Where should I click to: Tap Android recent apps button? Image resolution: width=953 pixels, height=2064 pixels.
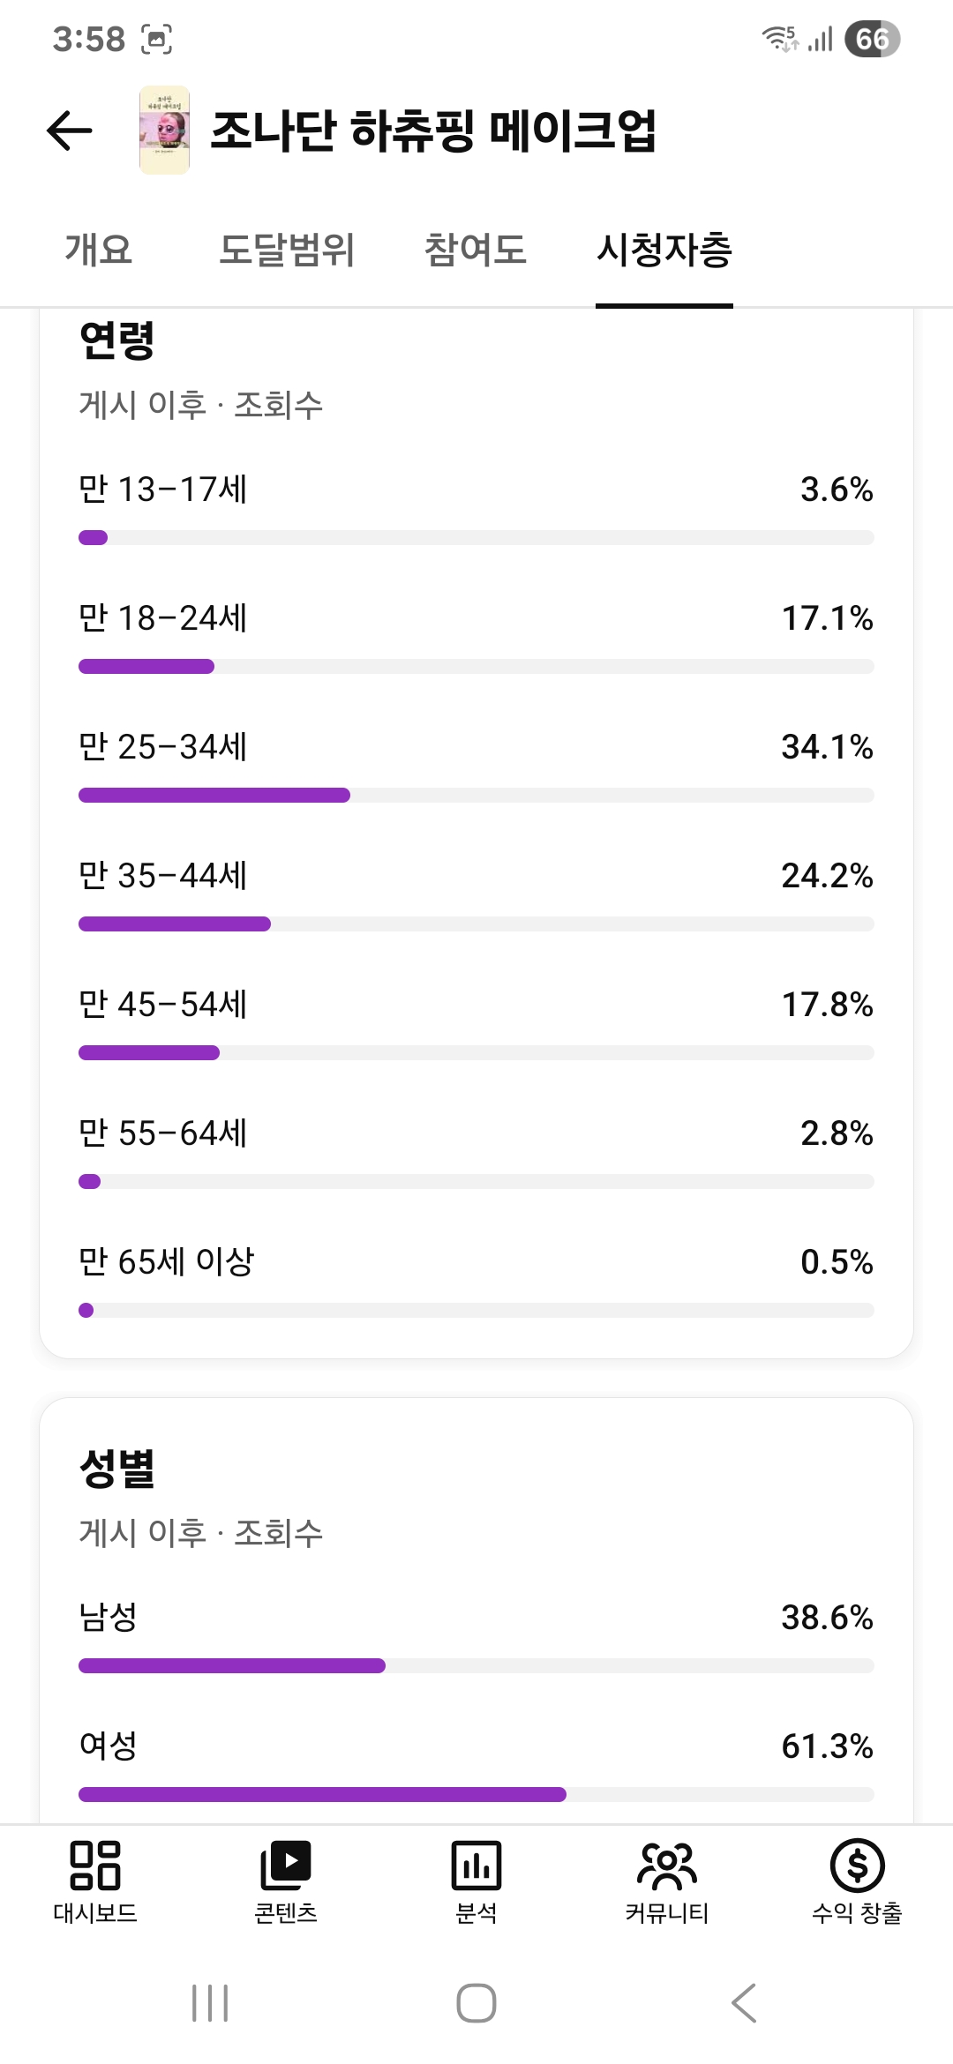[210, 2002]
